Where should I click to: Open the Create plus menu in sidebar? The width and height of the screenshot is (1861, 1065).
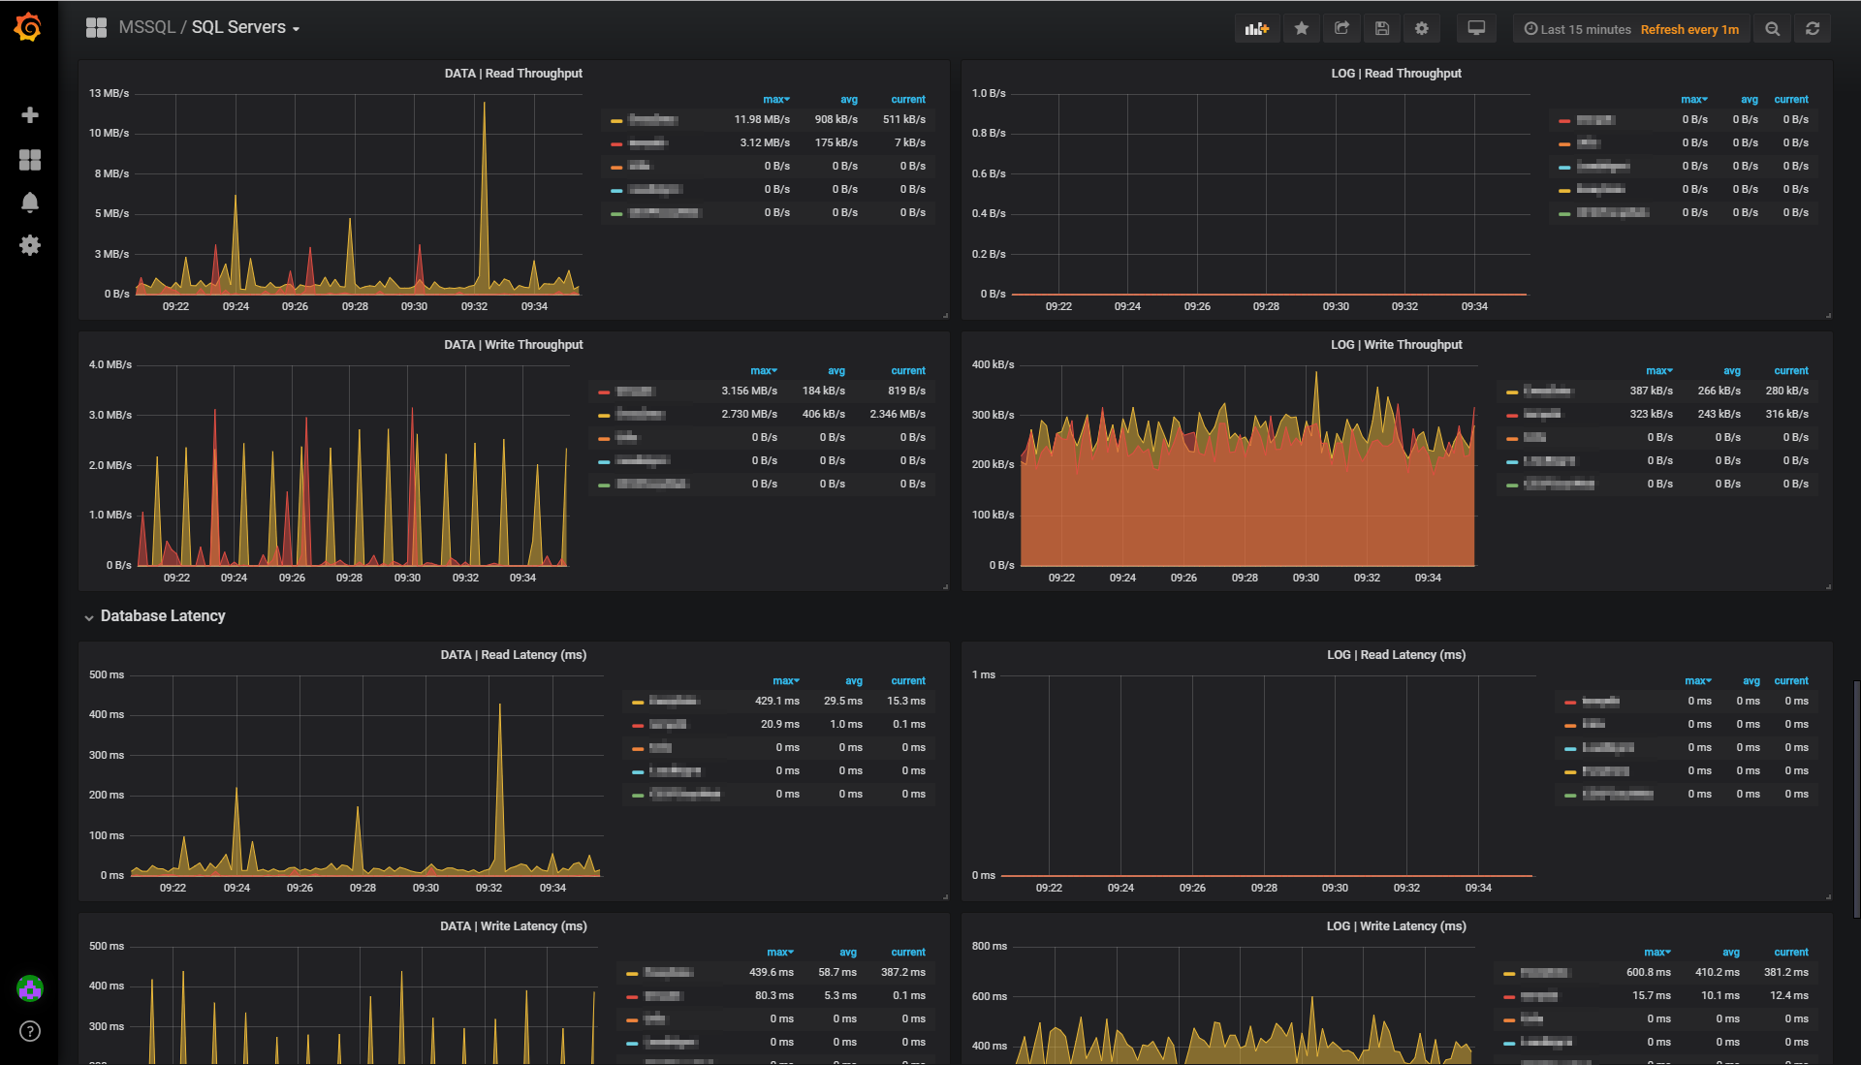click(30, 115)
